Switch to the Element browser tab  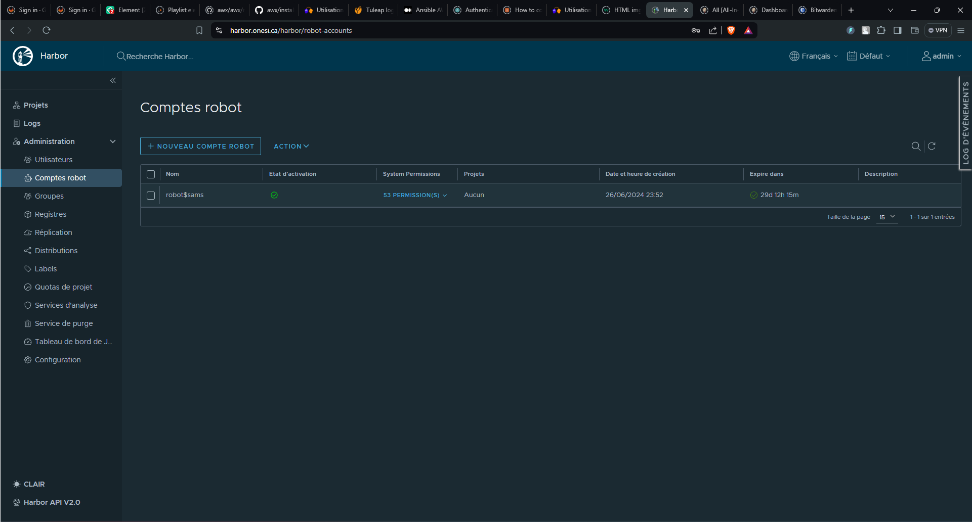125,10
